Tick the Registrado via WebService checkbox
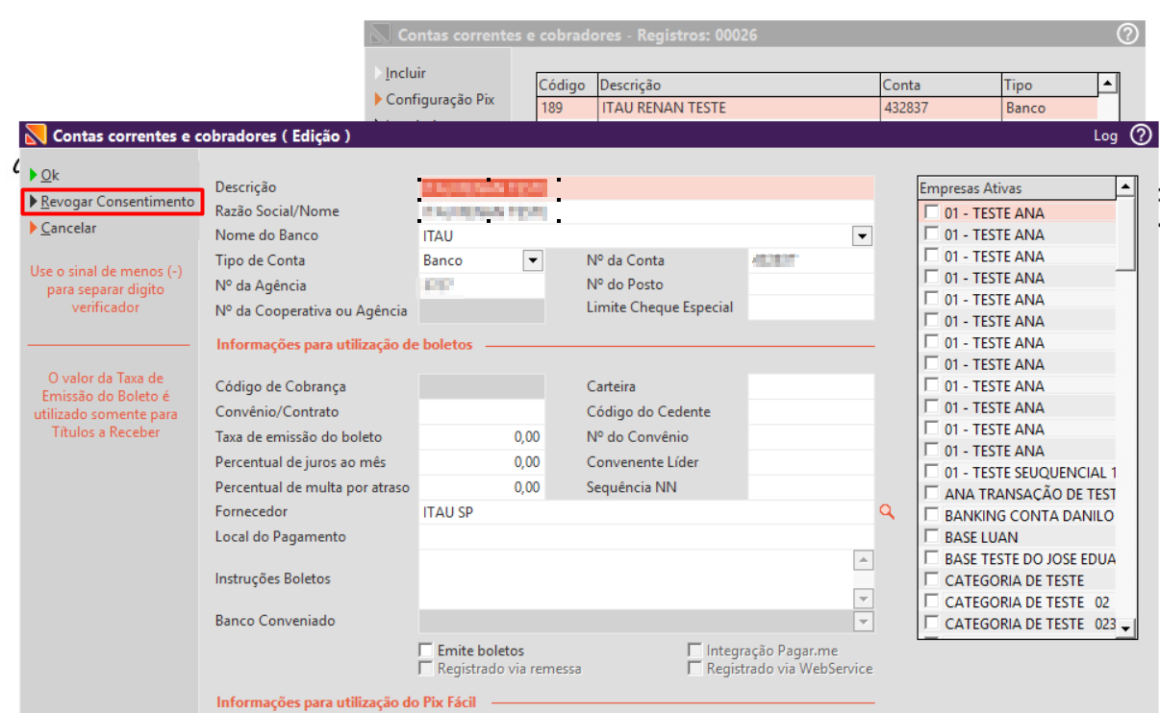 [694, 668]
